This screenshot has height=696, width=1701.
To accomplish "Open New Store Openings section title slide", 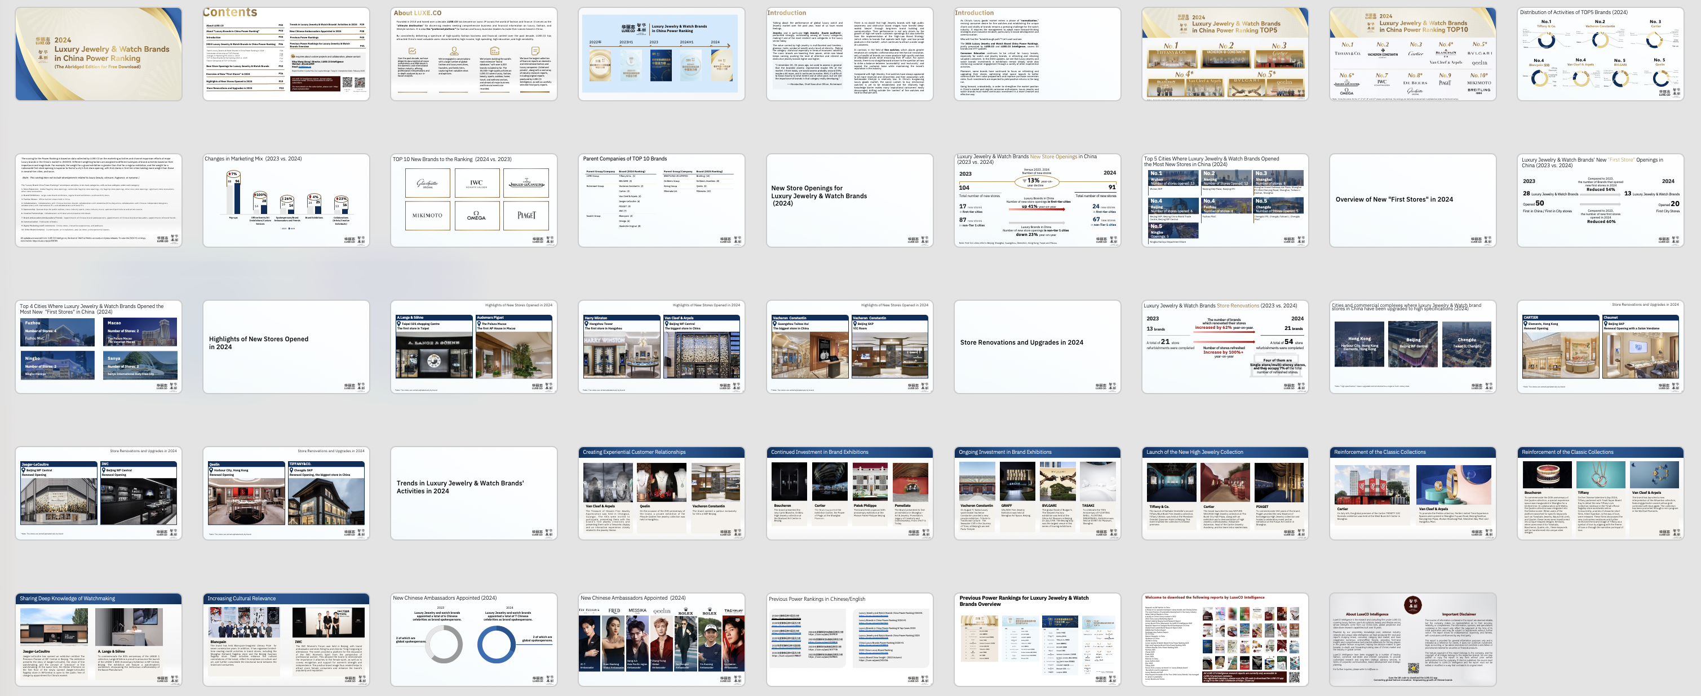I will pos(849,200).
